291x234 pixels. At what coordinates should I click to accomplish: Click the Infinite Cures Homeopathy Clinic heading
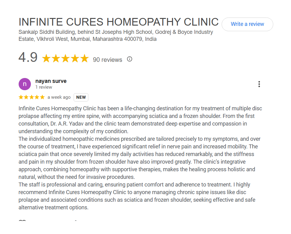click(x=119, y=22)
